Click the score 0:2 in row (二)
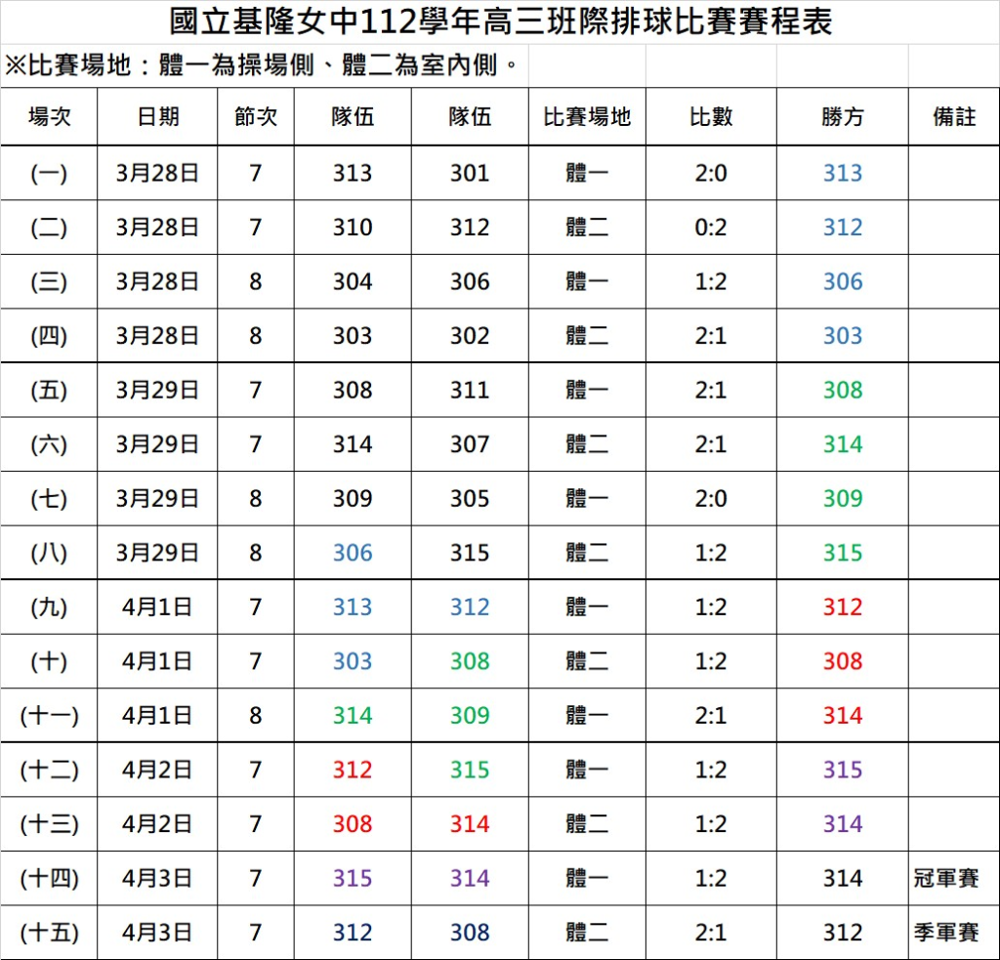This screenshot has width=1000, height=960. (x=711, y=228)
